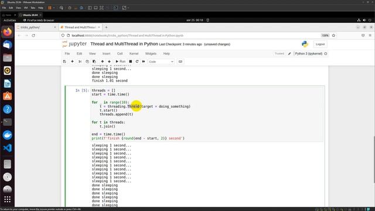Open Thunderbird mail from the dock
This screenshot has width=375, height=211.
(8, 45)
